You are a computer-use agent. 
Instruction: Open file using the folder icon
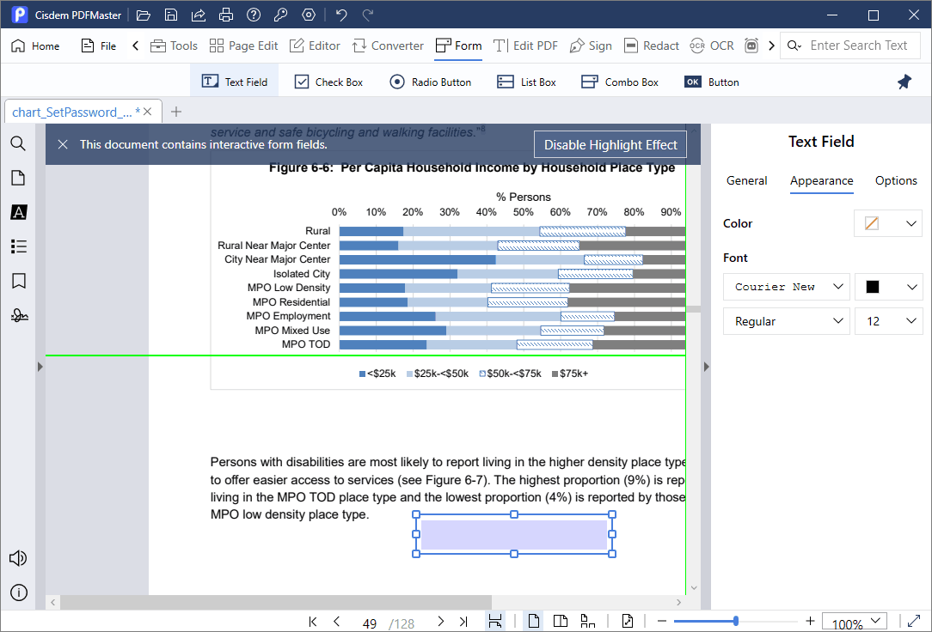[x=144, y=15]
